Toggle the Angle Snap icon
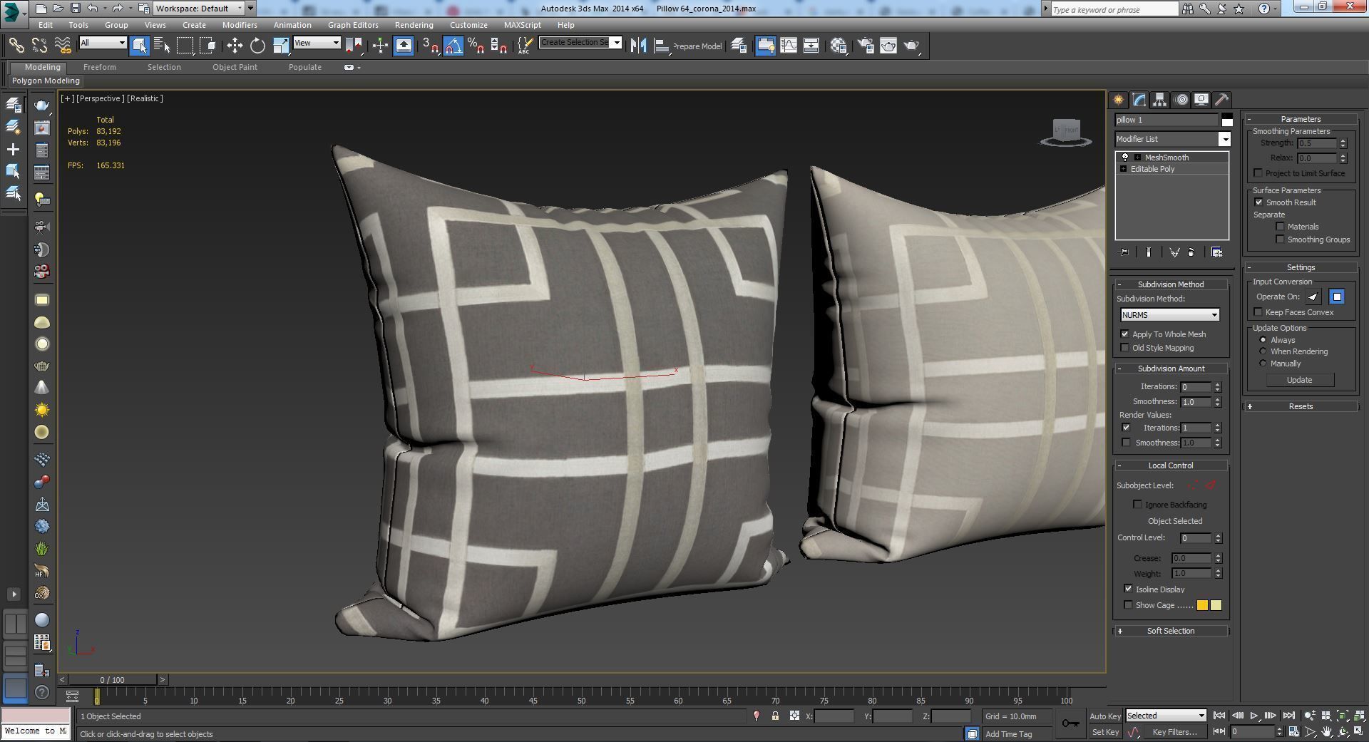The width and height of the screenshot is (1369, 742). click(453, 46)
